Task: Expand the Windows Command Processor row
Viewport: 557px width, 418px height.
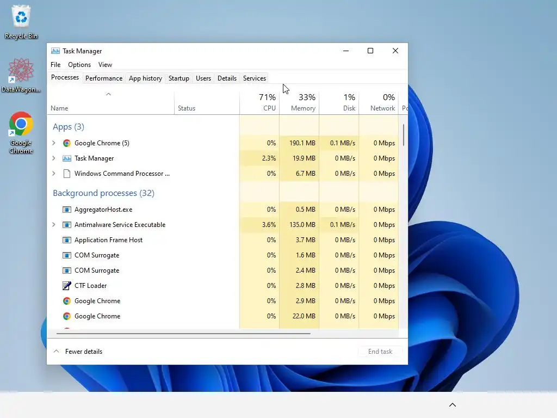Action: tap(54, 174)
